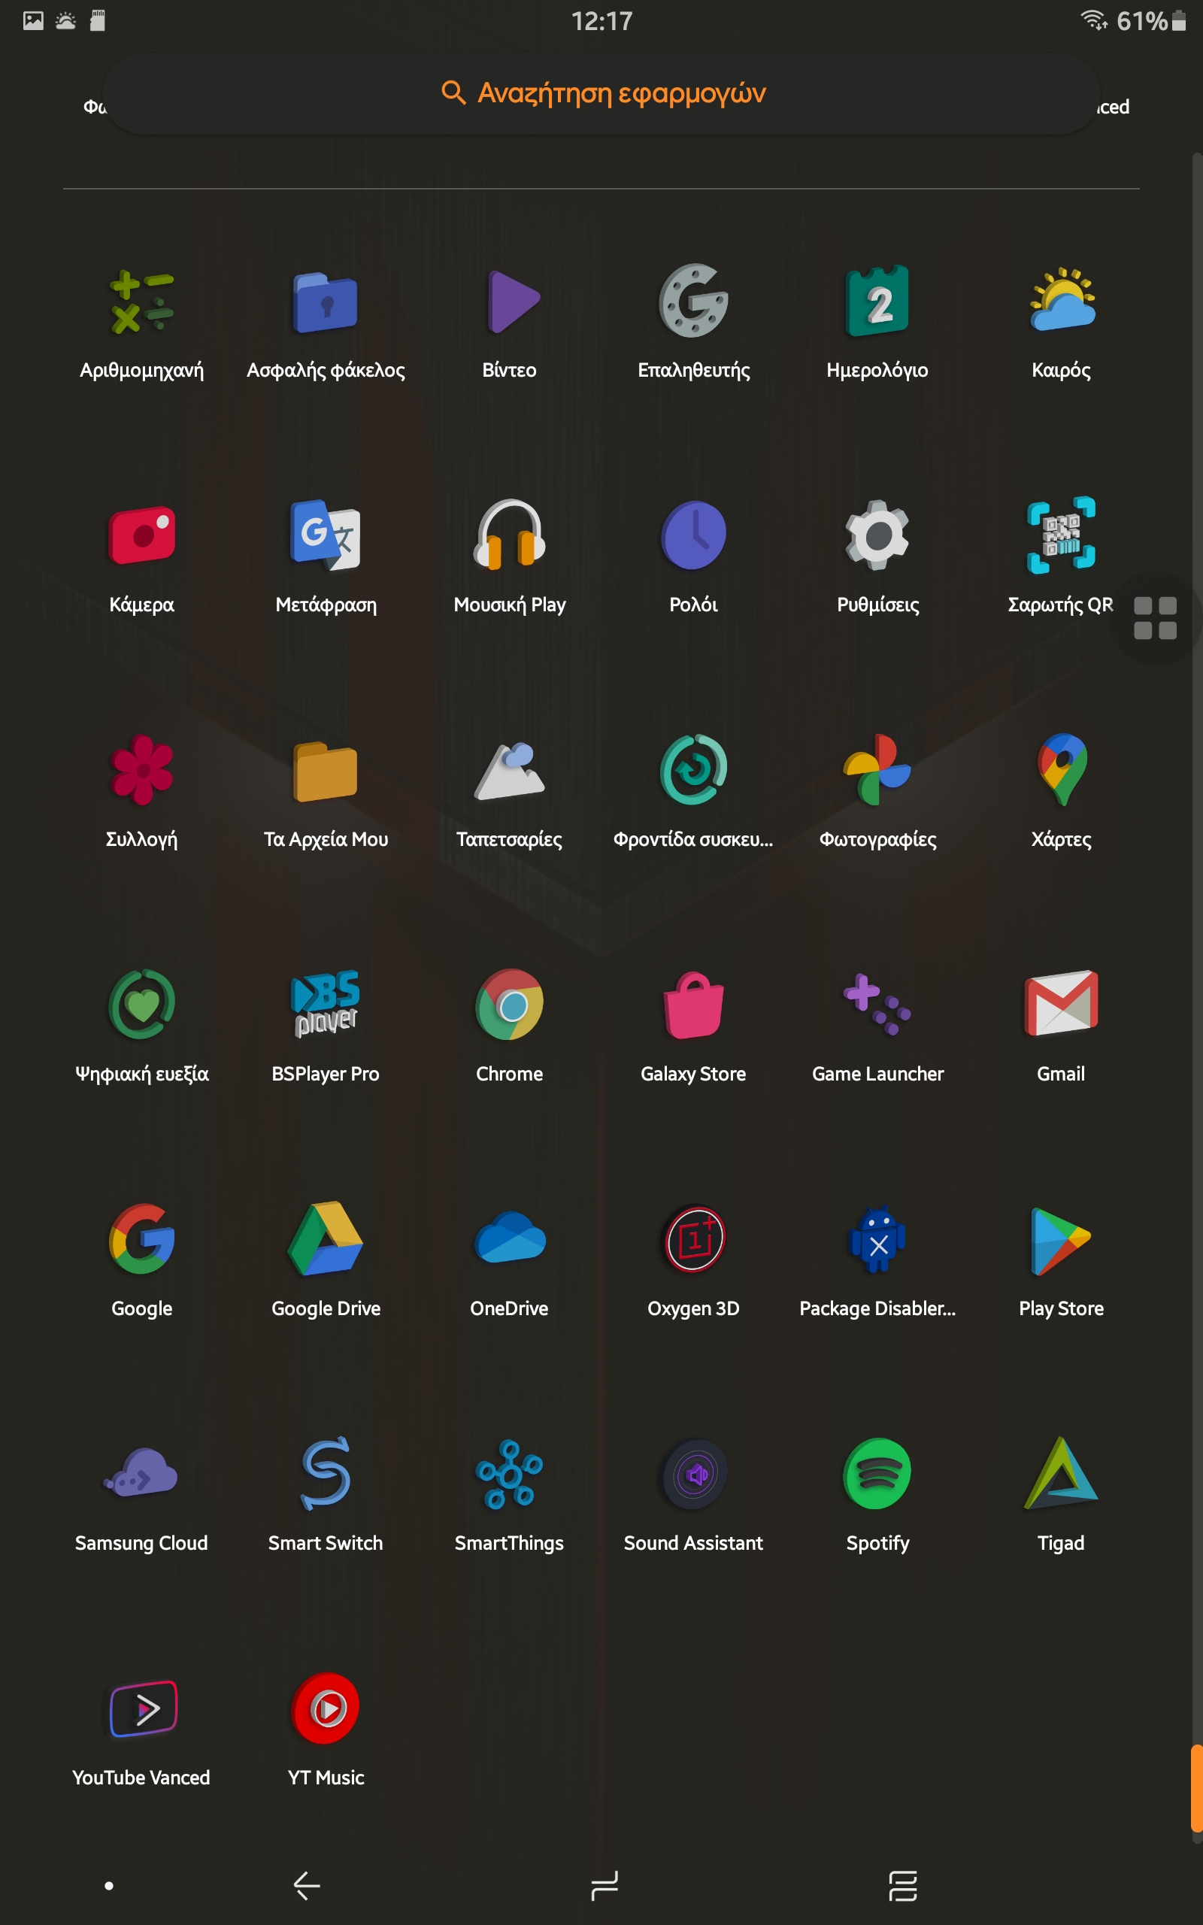
Task: Tap the navigation bar dot button
Action: 109,1885
